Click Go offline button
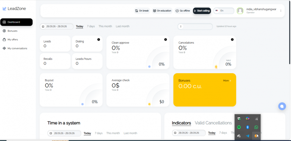 (183, 11)
